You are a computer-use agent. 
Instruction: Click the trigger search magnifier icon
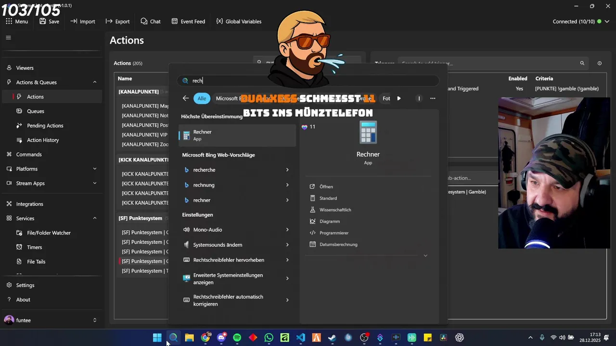(582, 63)
